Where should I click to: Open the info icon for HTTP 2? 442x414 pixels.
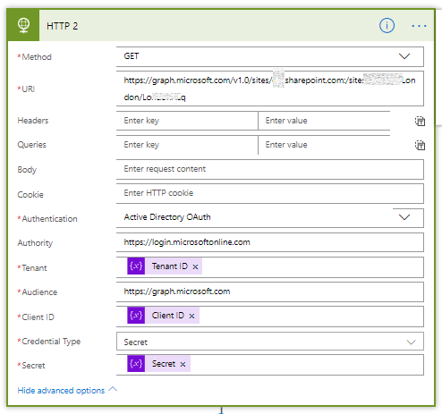click(387, 26)
